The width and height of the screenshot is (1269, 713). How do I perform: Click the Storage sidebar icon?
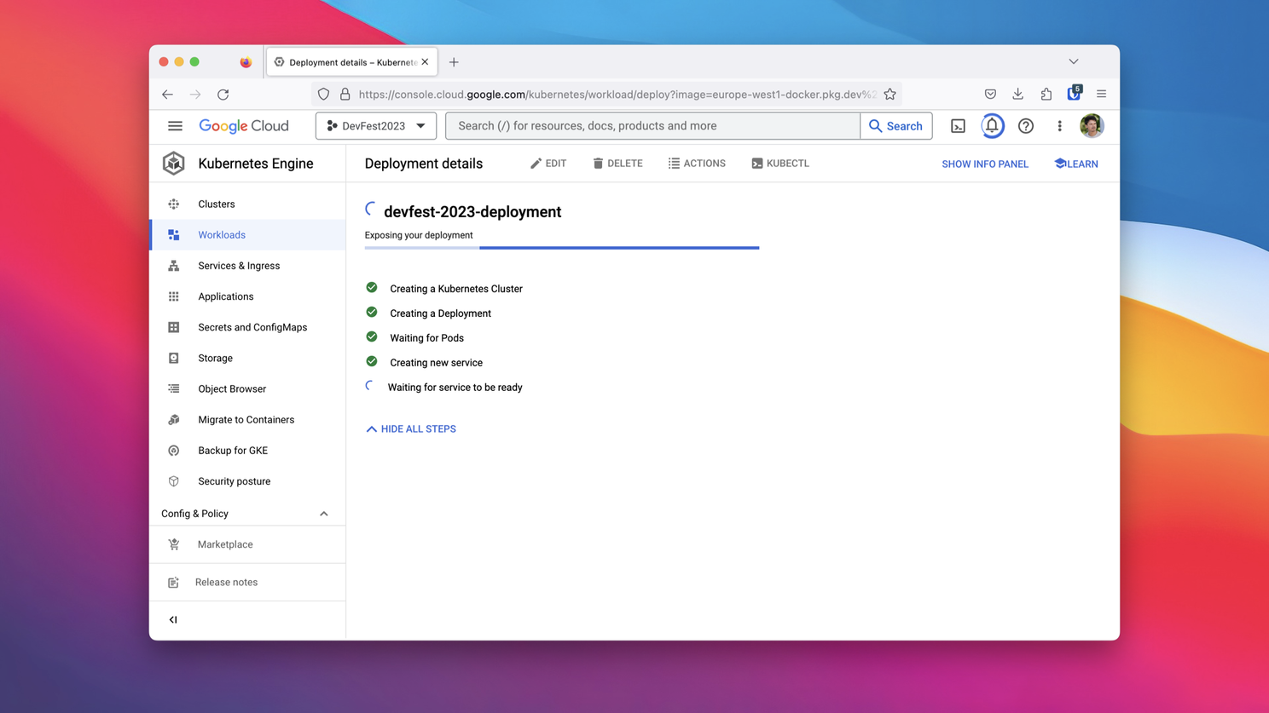pos(174,359)
